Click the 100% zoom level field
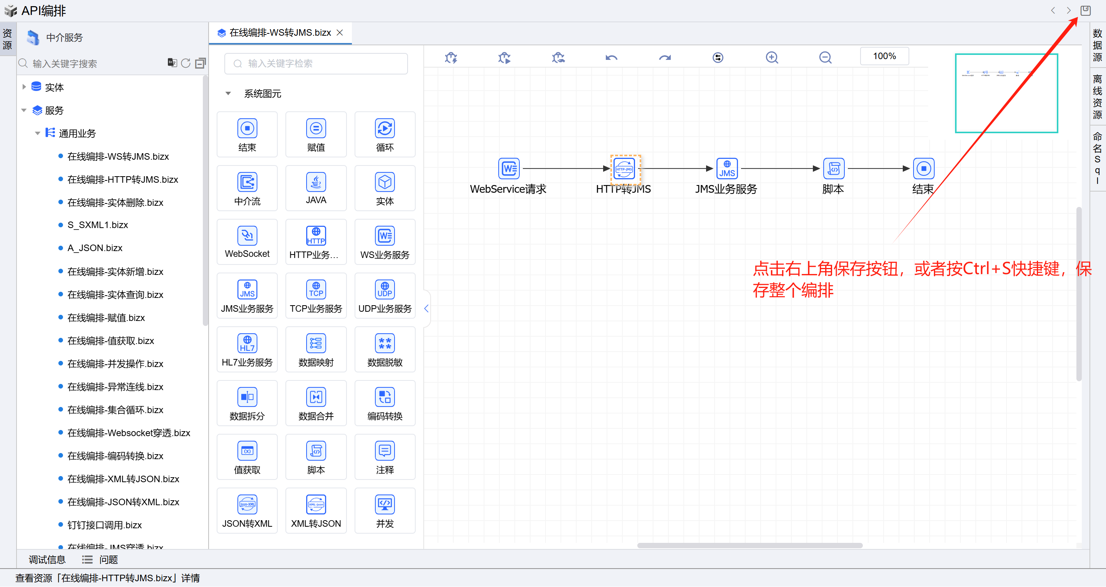Viewport: 1106px width, 587px height. pos(884,56)
